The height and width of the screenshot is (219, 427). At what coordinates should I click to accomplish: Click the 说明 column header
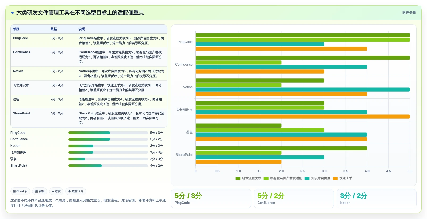(82, 29)
